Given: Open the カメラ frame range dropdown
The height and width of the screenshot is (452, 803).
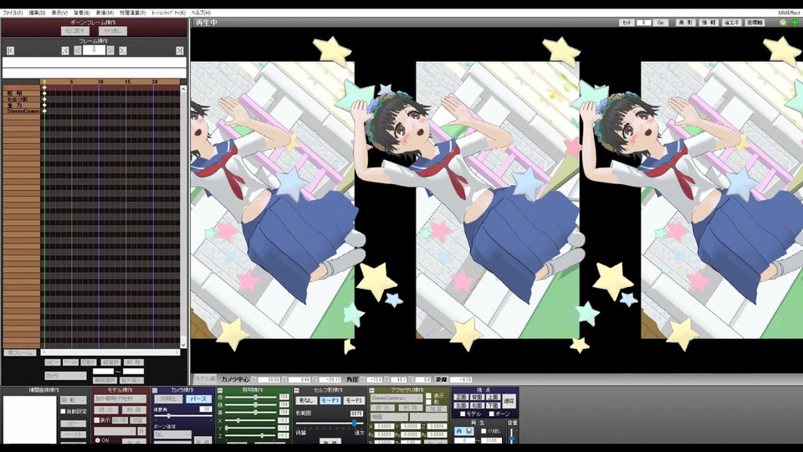Looking at the screenshot, I should click(x=65, y=376).
